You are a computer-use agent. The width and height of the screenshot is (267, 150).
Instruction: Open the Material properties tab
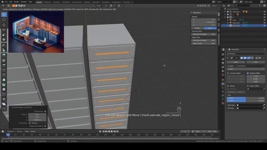coord(223,103)
